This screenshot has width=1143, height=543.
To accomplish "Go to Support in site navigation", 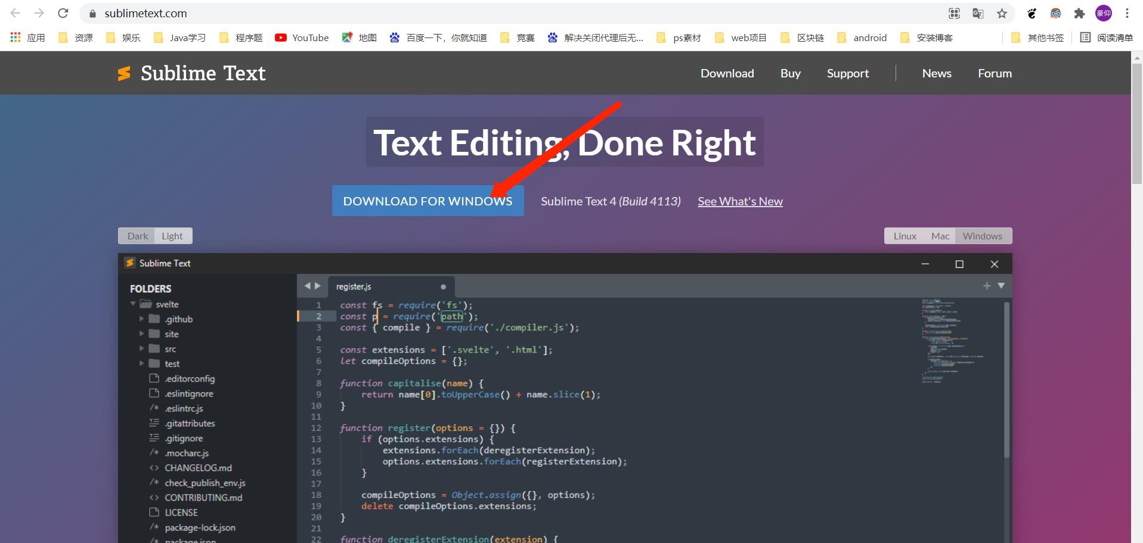I will (x=848, y=73).
